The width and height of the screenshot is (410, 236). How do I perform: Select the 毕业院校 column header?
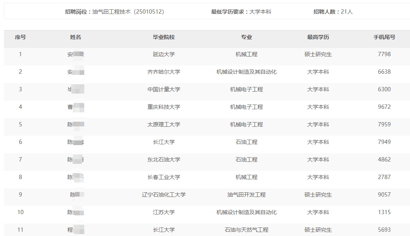click(x=164, y=37)
